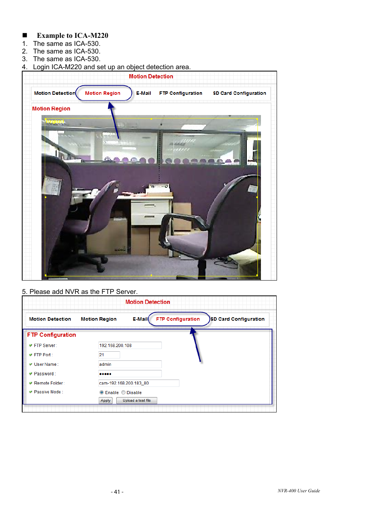Image resolution: width=365 pixels, height=516 pixels.
Task: Click the 'FTP Configuration' red section heading
Action: click(x=52, y=335)
